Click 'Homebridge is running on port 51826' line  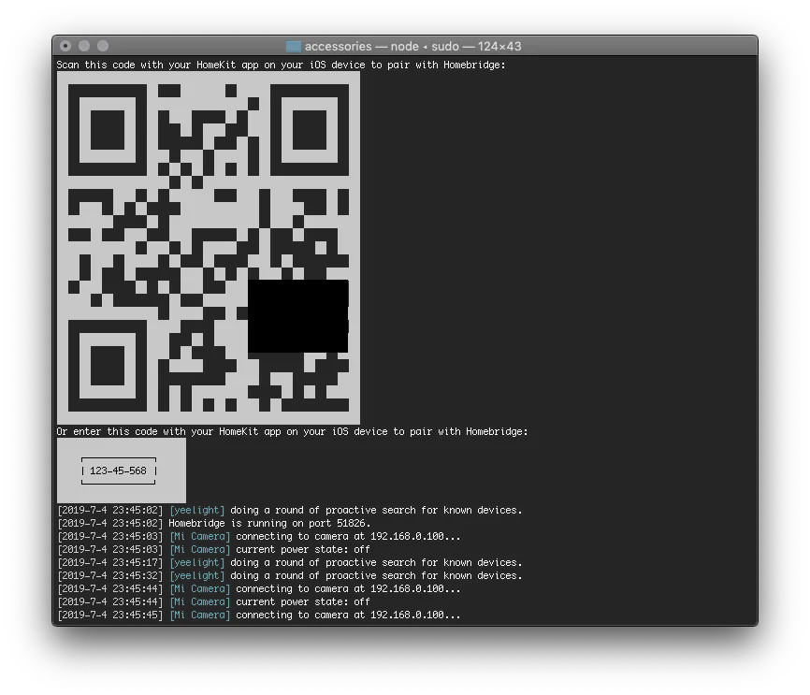tap(269, 523)
